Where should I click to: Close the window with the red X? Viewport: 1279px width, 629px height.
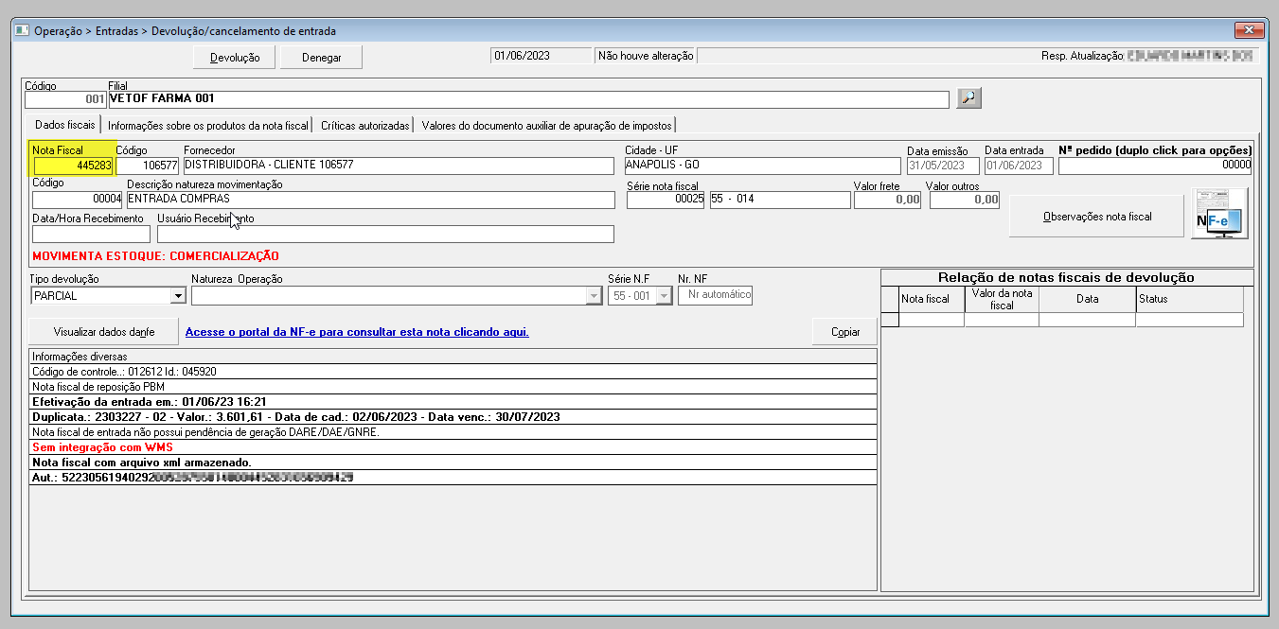coord(1247,30)
